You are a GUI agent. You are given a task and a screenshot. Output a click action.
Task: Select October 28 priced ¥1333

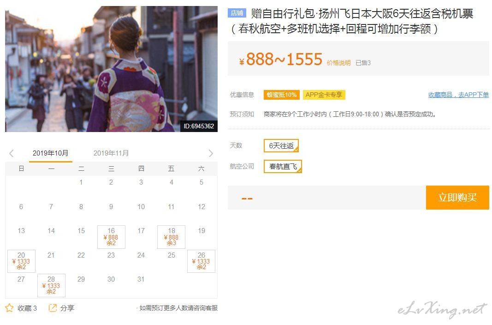(51, 285)
